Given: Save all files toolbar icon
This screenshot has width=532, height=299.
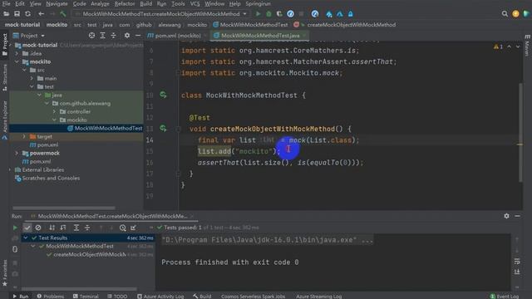Looking at the screenshot, I should 17,14.
